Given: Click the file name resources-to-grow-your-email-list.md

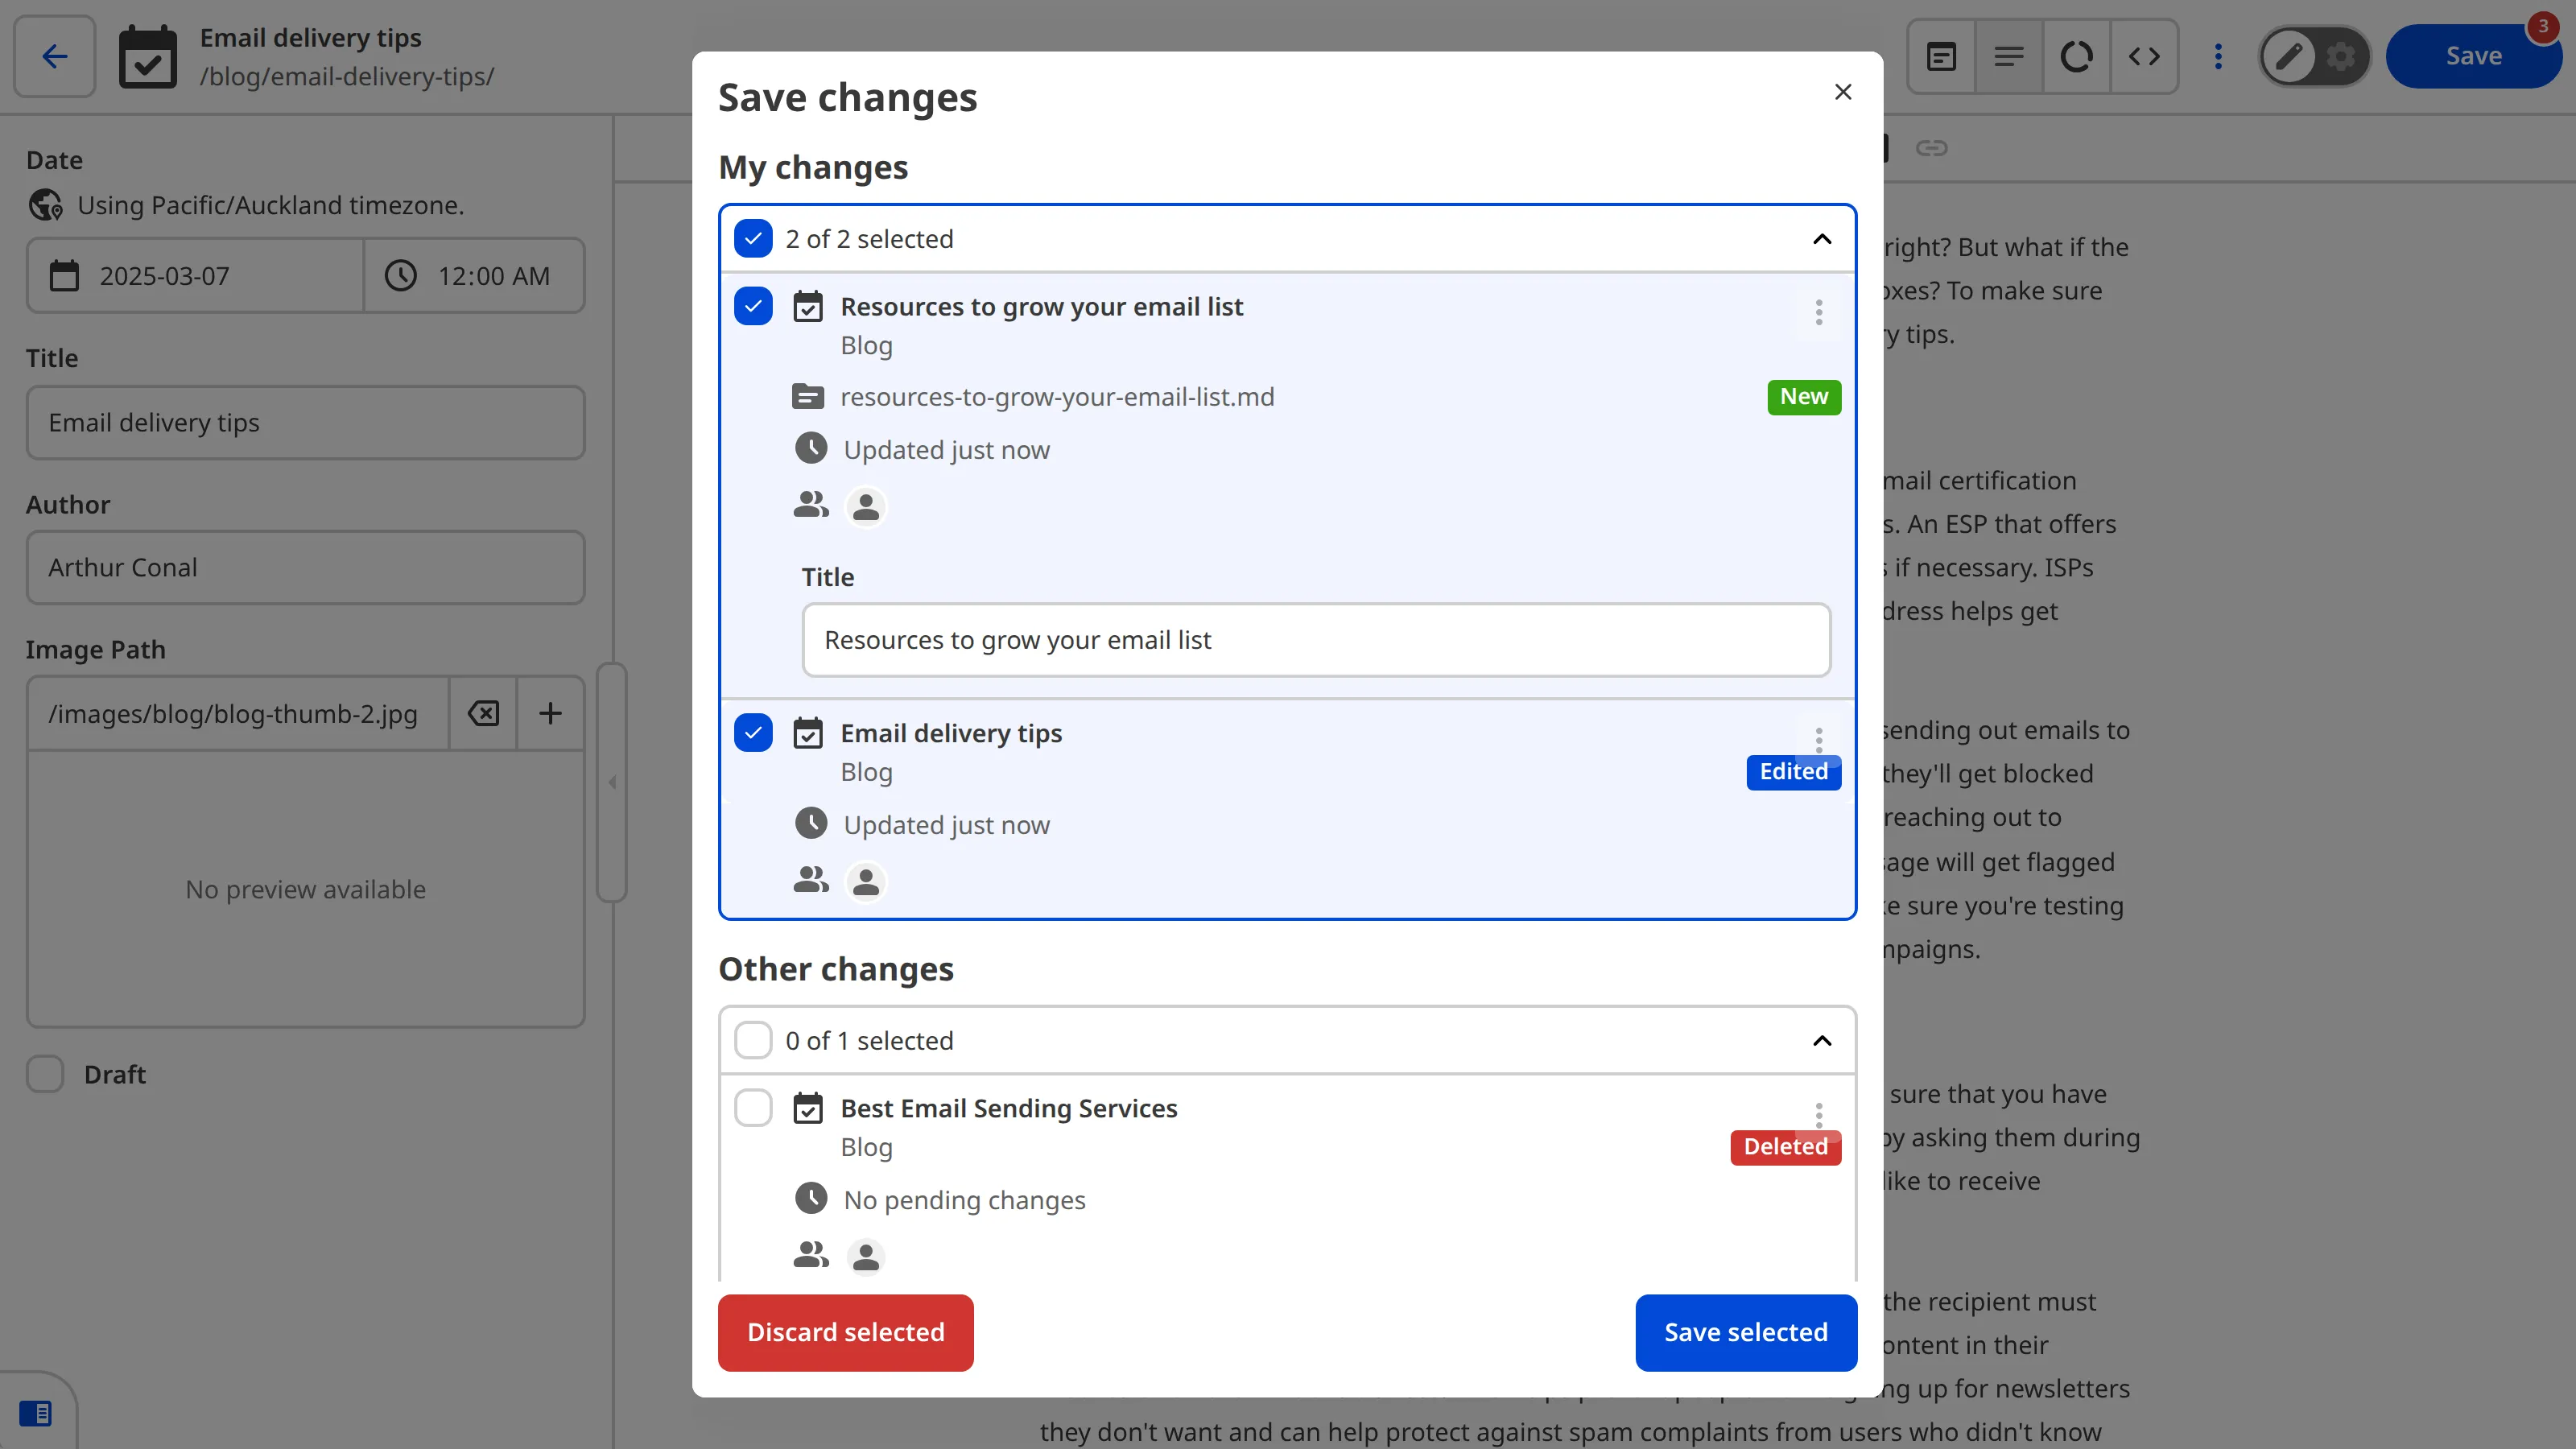Looking at the screenshot, I should click(1057, 397).
